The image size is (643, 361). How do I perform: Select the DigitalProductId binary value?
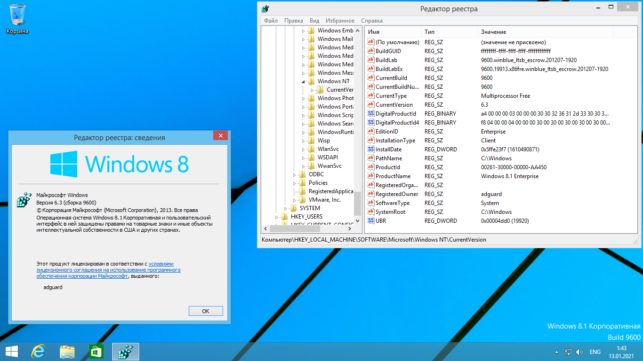tap(395, 114)
